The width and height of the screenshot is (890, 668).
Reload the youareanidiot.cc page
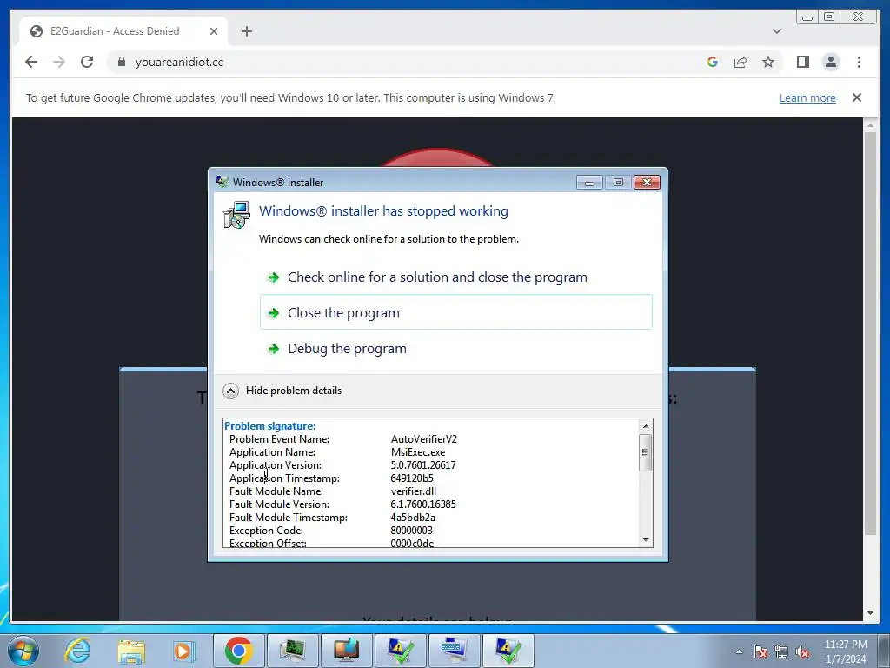coord(87,62)
